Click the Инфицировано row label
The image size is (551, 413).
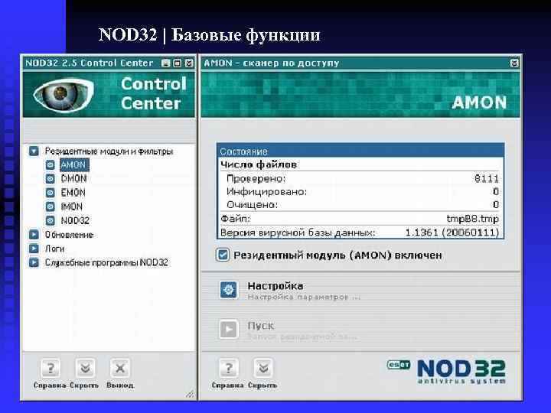coord(267,192)
